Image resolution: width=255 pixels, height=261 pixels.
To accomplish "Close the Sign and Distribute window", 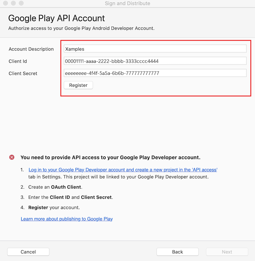I will 6,3.
